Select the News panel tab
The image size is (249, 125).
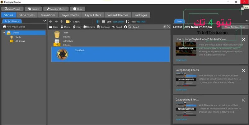[180, 21]
